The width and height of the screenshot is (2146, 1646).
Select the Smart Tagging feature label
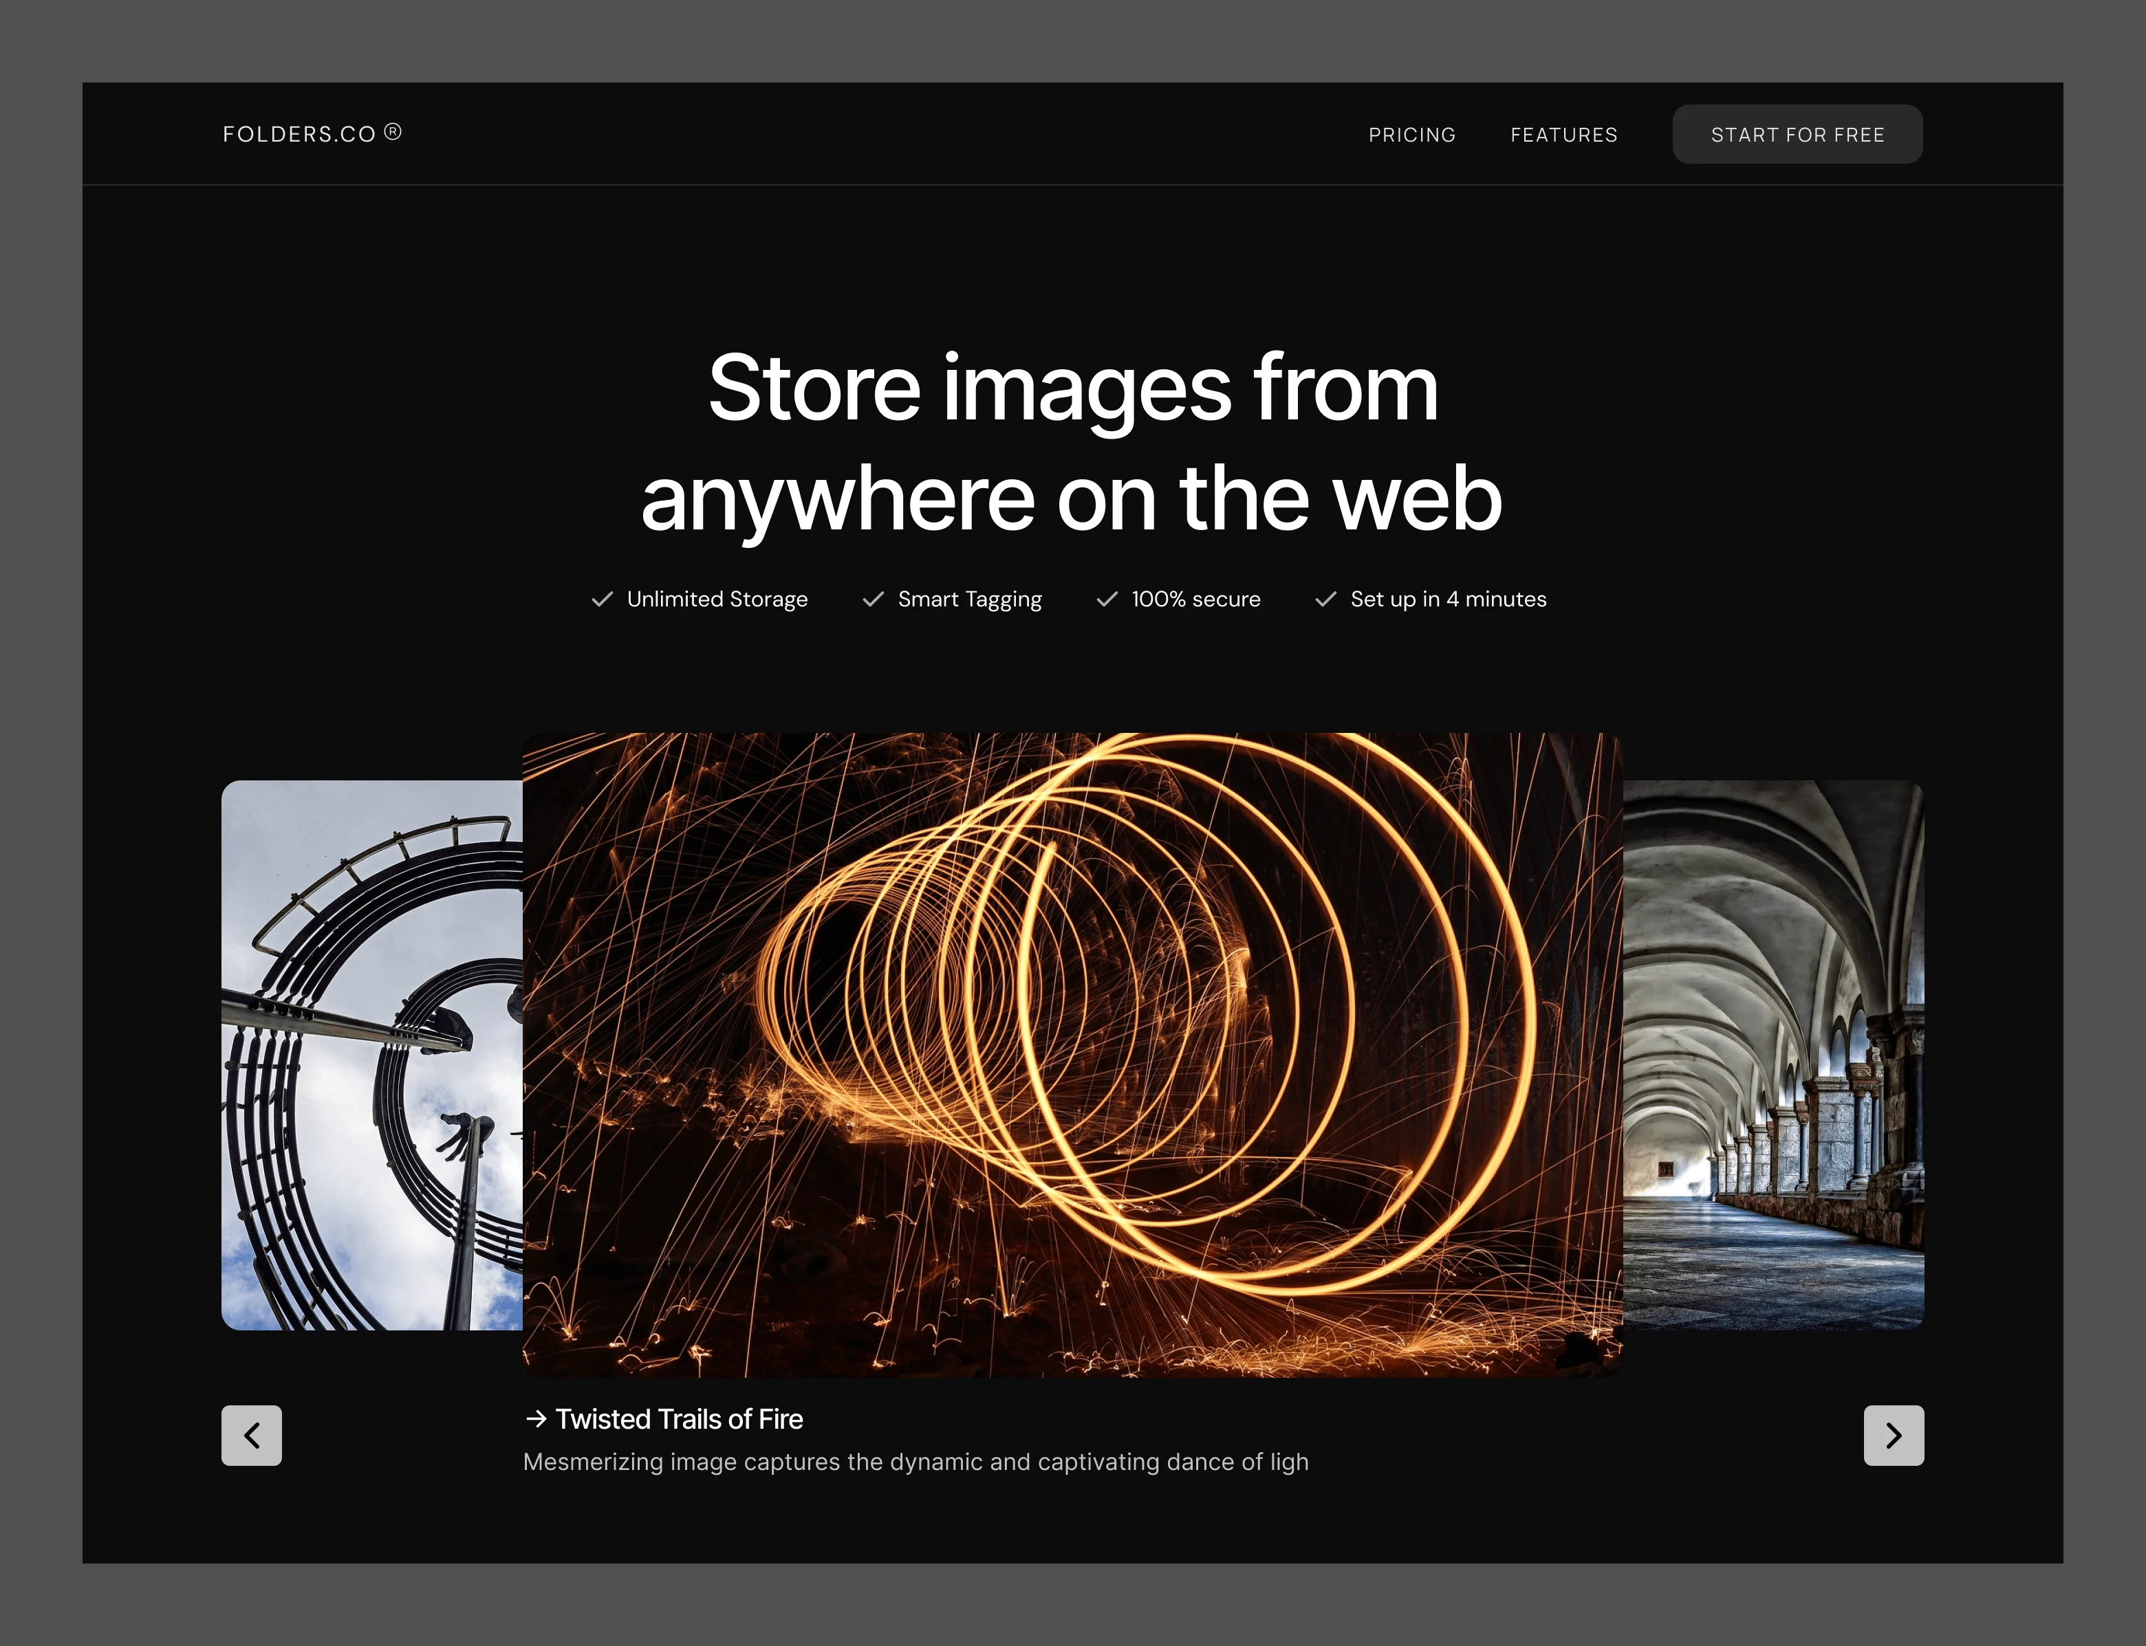pyautogui.click(x=969, y=599)
